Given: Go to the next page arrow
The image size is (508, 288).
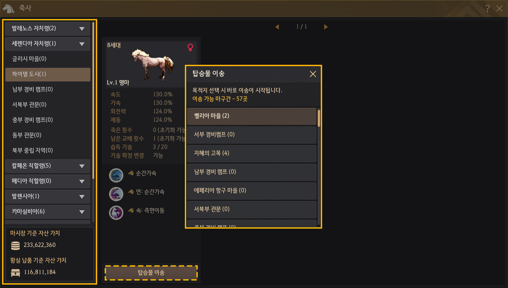Looking at the screenshot, I should [326, 27].
